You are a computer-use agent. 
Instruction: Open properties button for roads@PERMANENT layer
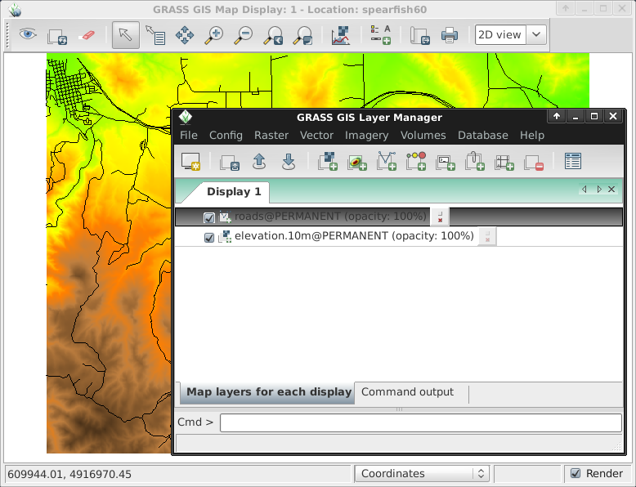click(x=440, y=217)
